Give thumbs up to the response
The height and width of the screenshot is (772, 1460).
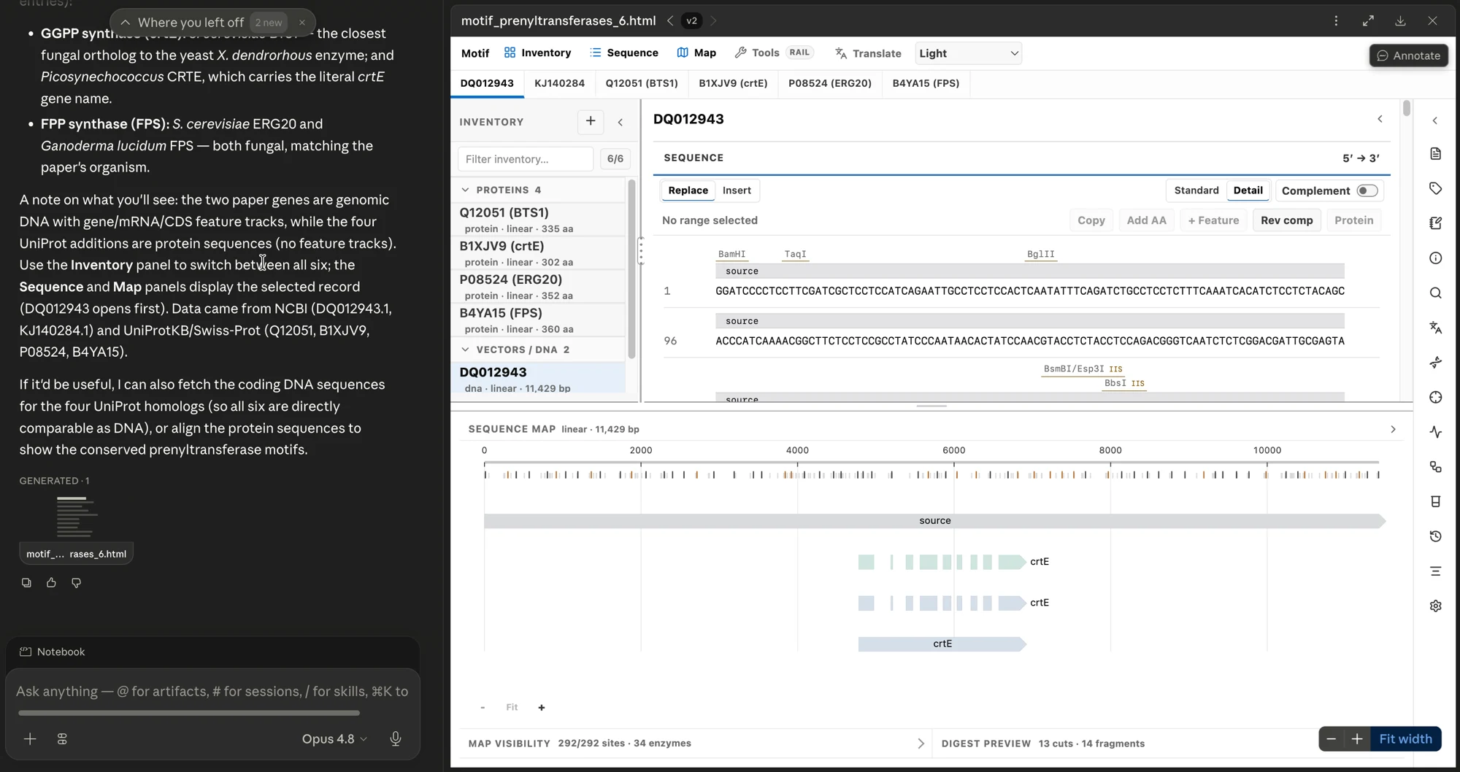[51, 582]
